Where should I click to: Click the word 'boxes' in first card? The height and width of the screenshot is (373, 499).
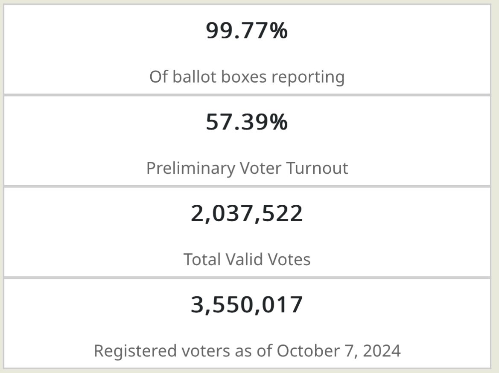244,77
